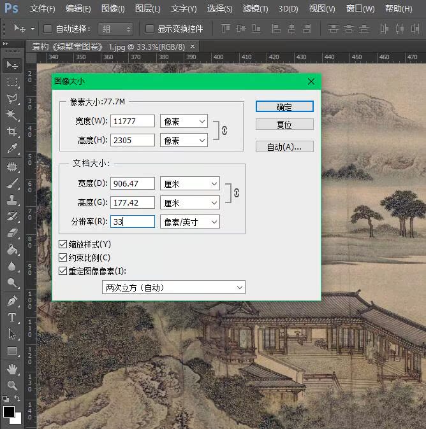The image size is (426, 429).
Task: Uncheck 缩放样式(Y) checkbox
Action: tap(62, 244)
